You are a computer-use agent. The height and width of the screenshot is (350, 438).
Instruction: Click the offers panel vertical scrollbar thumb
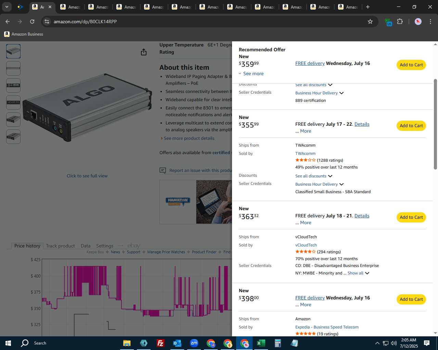click(x=435, y=124)
